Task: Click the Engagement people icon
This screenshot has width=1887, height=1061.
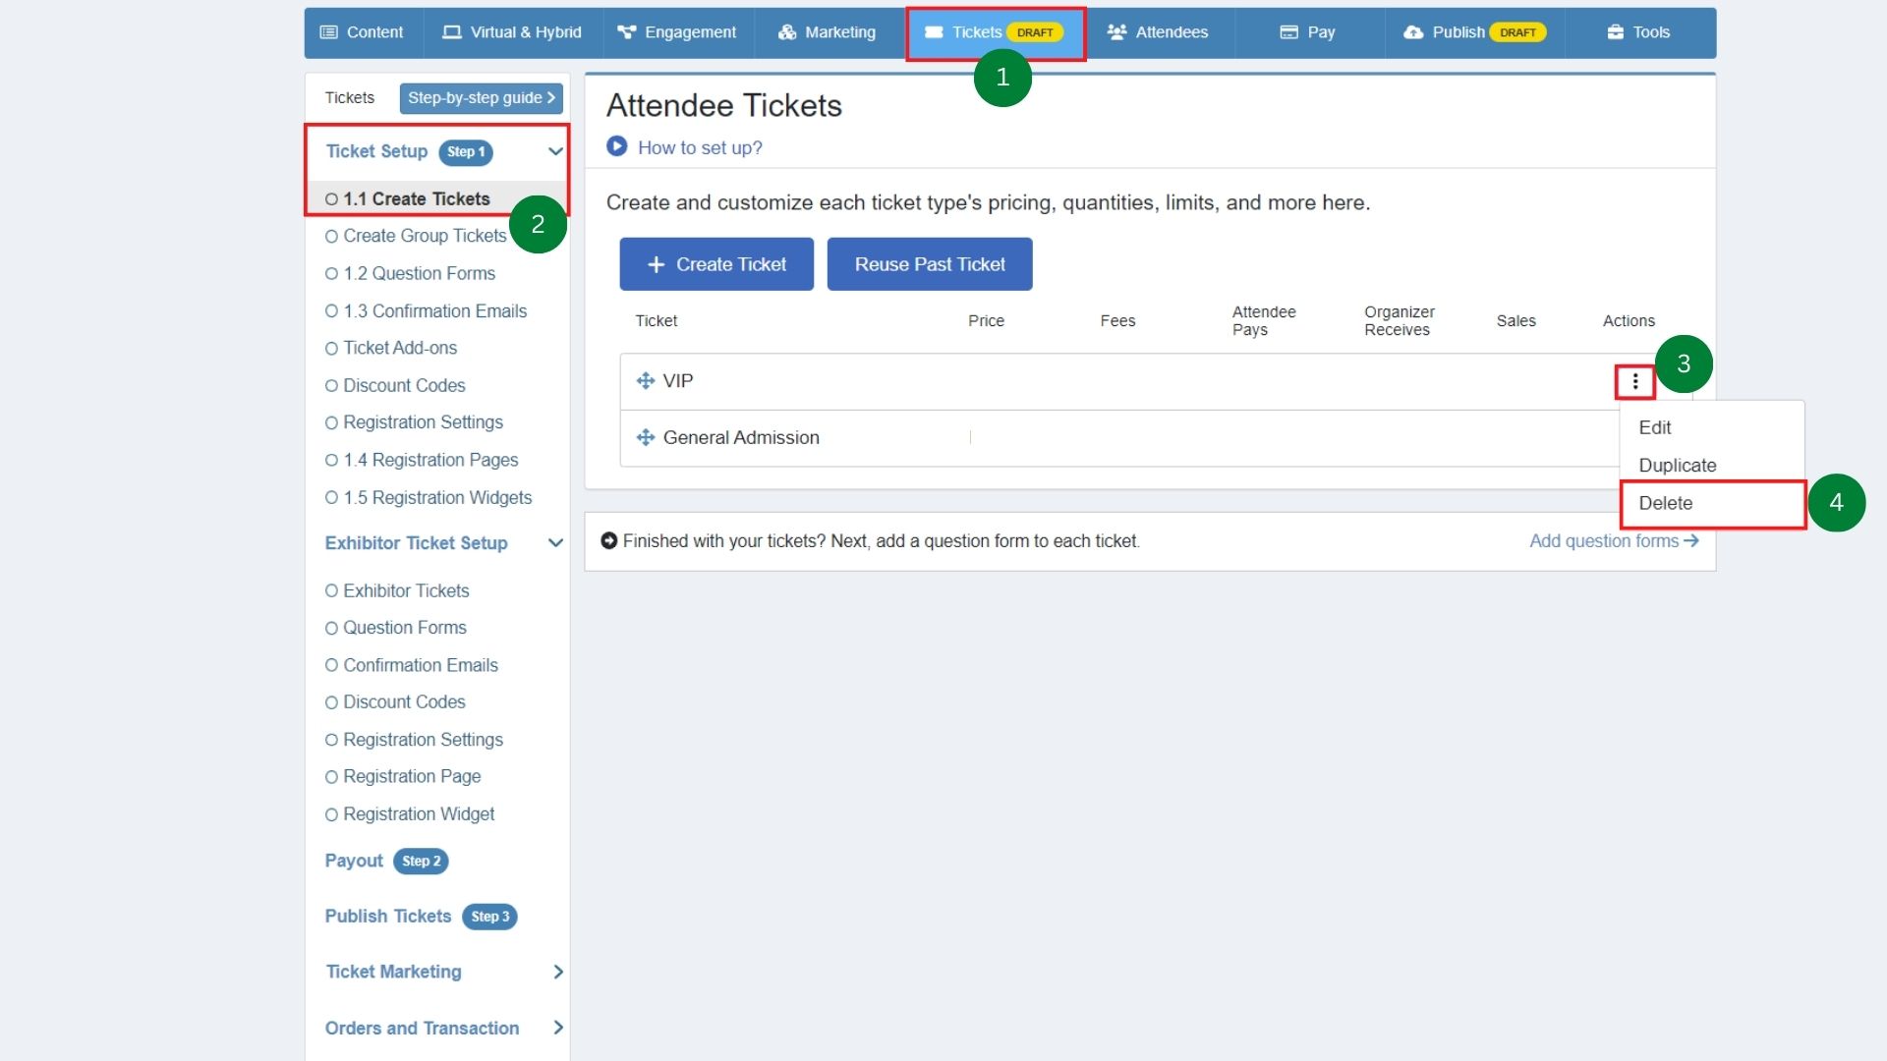Action: click(626, 32)
